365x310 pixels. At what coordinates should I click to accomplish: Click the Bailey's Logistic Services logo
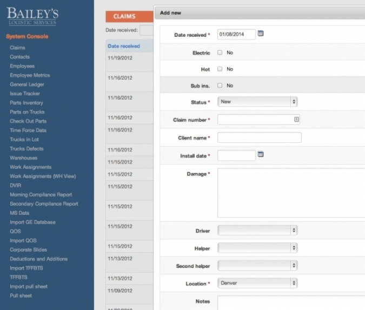[x=32, y=16]
